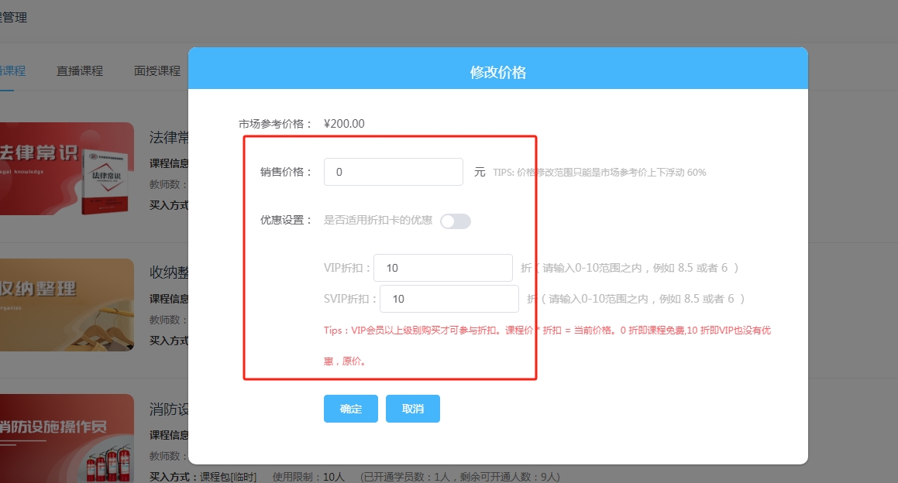Click the 优惠设置 label
Image resolution: width=898 pixels, height=483 pixels.
coord(286,220)
